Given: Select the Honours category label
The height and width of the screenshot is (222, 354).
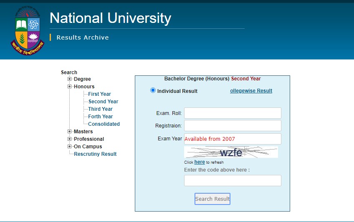Looking at the screenshot, I should 84,87.
